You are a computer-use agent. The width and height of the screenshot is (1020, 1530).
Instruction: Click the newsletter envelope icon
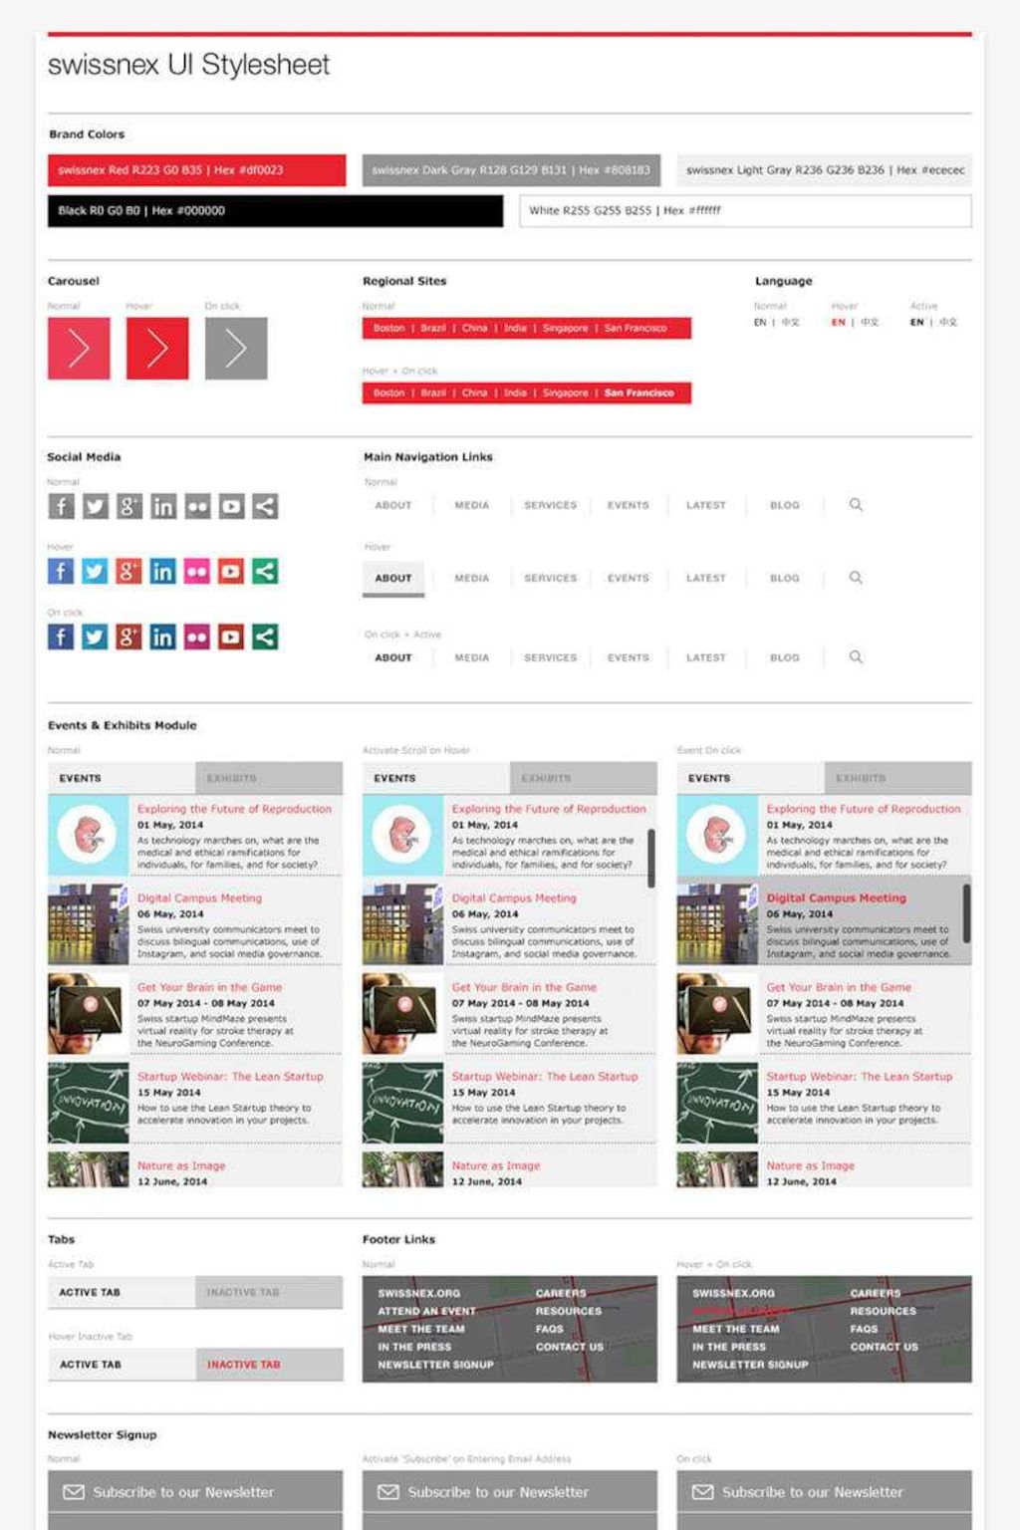(x=74, y=1491)
